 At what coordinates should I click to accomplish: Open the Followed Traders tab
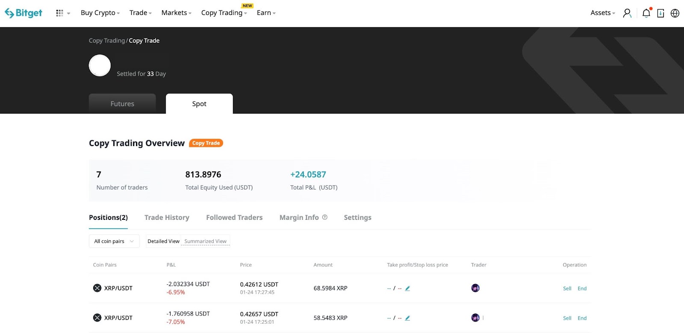[234, 218]
